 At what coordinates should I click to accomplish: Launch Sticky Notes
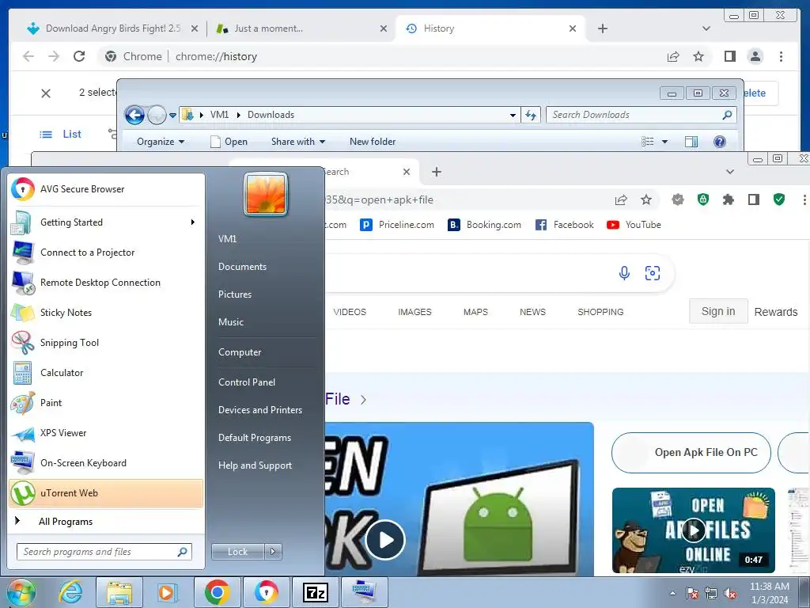[106, 312]
